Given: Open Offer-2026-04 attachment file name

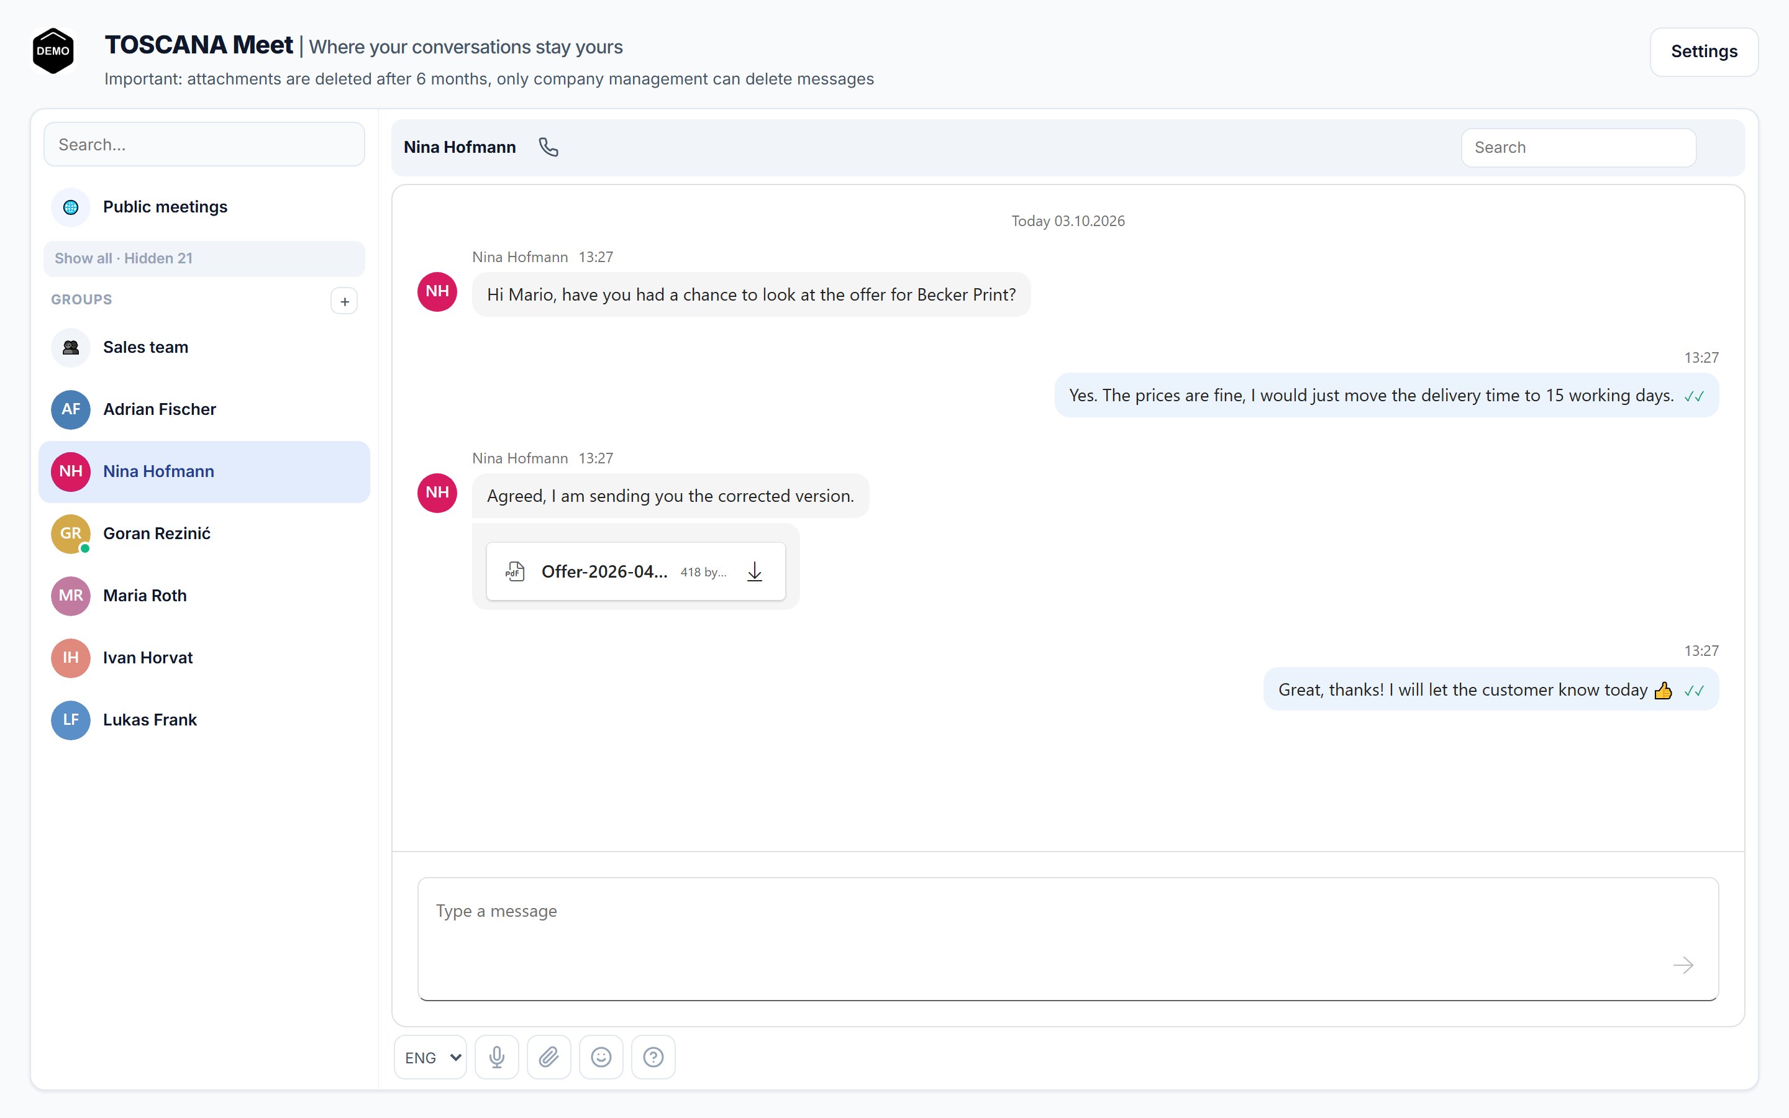Looking at the screenshot, I should [x=604, y=571].
